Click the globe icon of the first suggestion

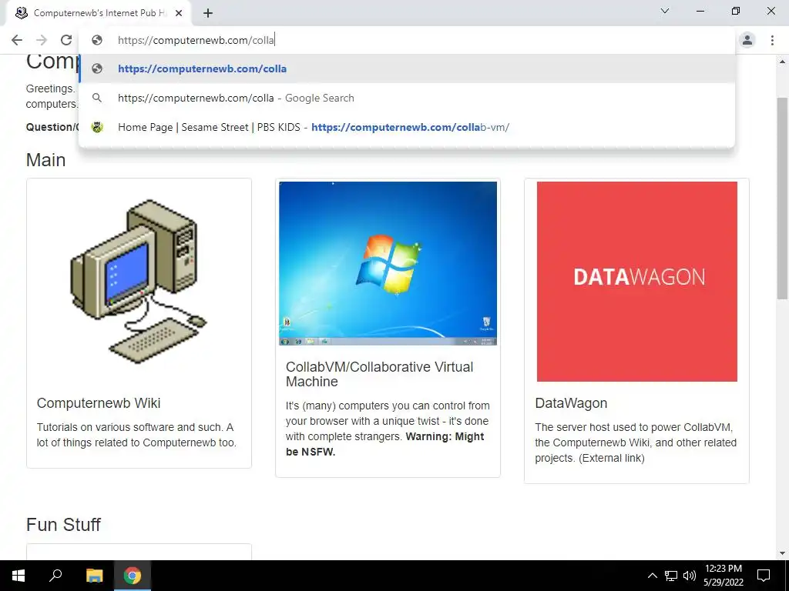pos(97,68)
